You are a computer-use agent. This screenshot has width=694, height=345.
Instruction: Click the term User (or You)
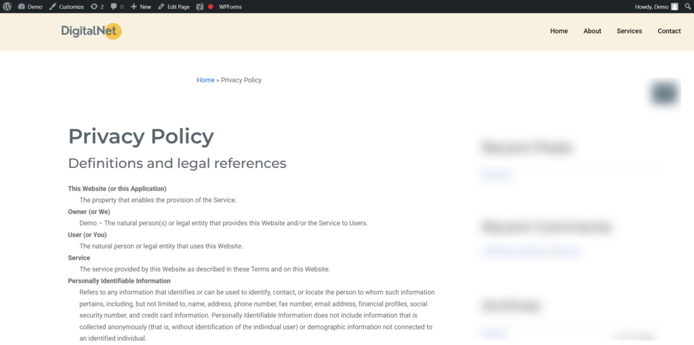click(x=87, y=235)
